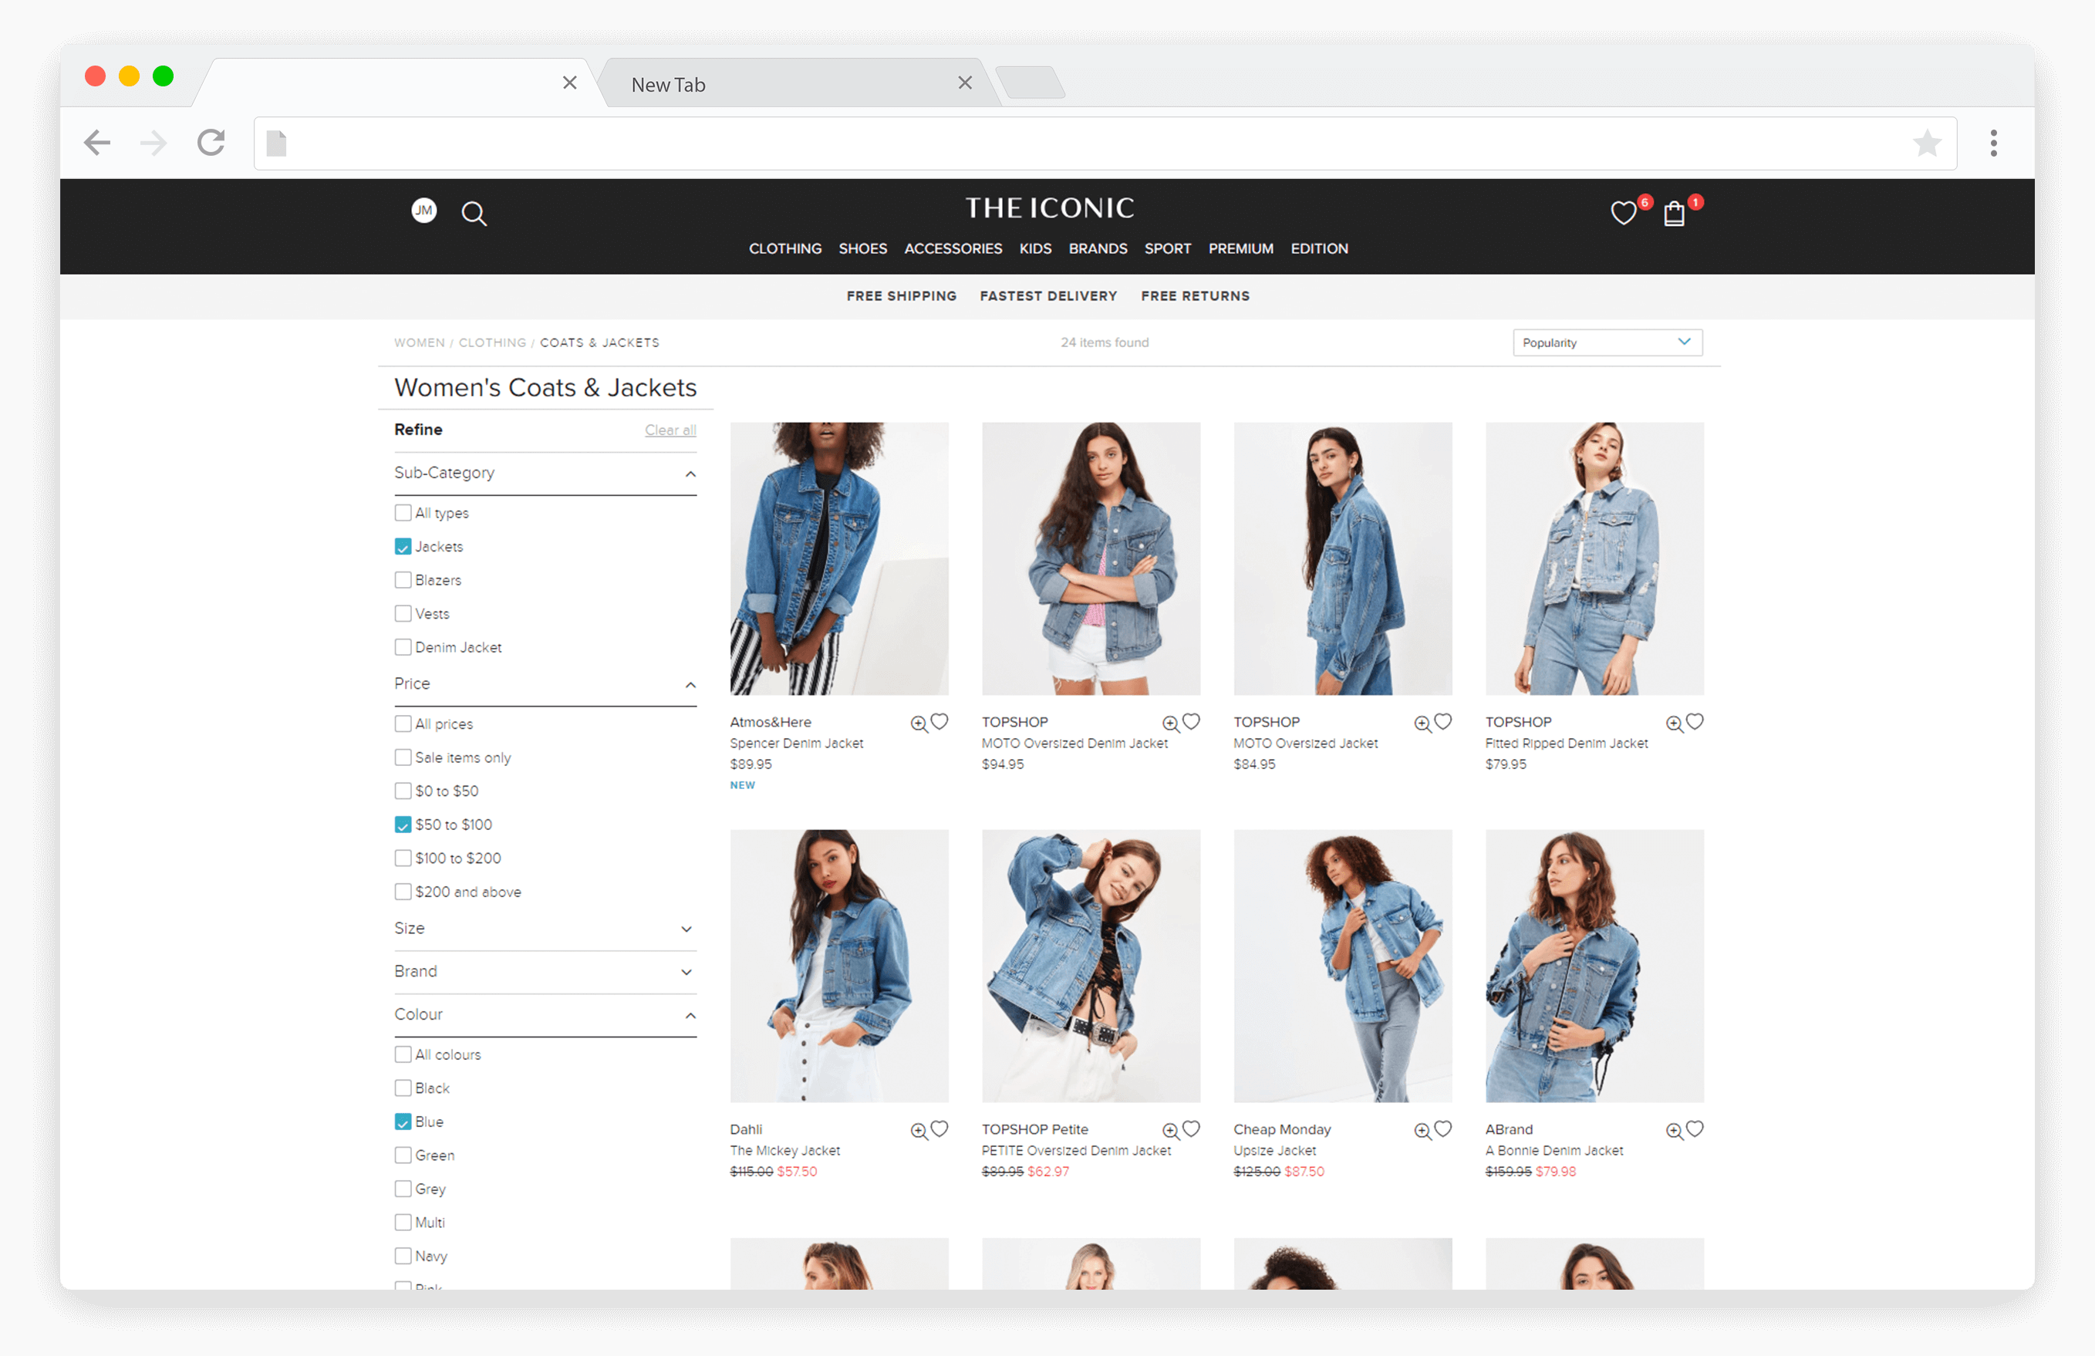Expand the Size filter section

687,929
